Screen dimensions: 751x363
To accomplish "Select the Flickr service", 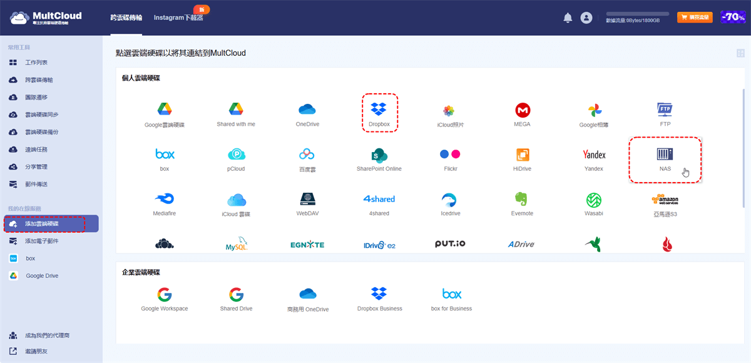I will click(x=450, y=154).
